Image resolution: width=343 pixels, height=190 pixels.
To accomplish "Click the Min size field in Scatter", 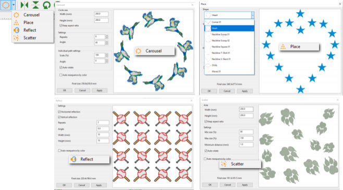I will click(x=246, y=132).
